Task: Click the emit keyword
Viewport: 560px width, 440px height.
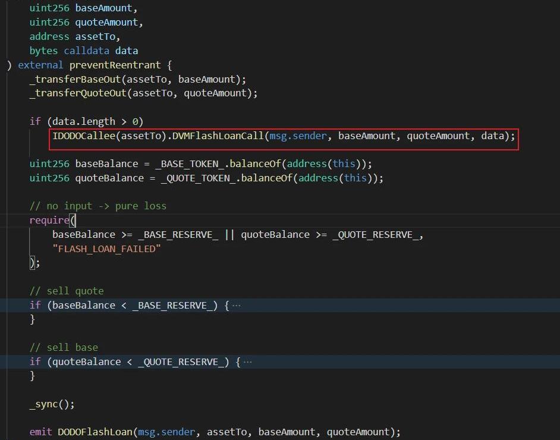Action: coord(40,432)
